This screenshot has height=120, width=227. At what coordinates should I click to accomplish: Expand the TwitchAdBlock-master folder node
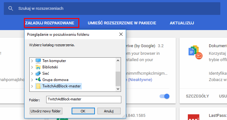click(x=32, y=86)
